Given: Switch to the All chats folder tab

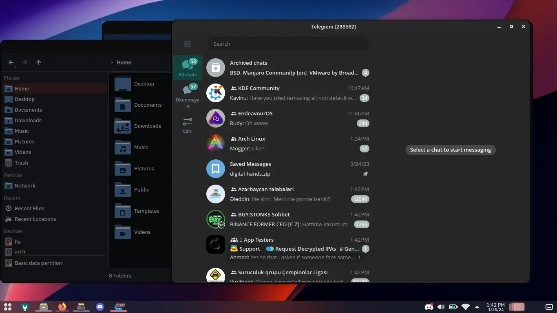Looking at the screenshot, I should (188, 68).
